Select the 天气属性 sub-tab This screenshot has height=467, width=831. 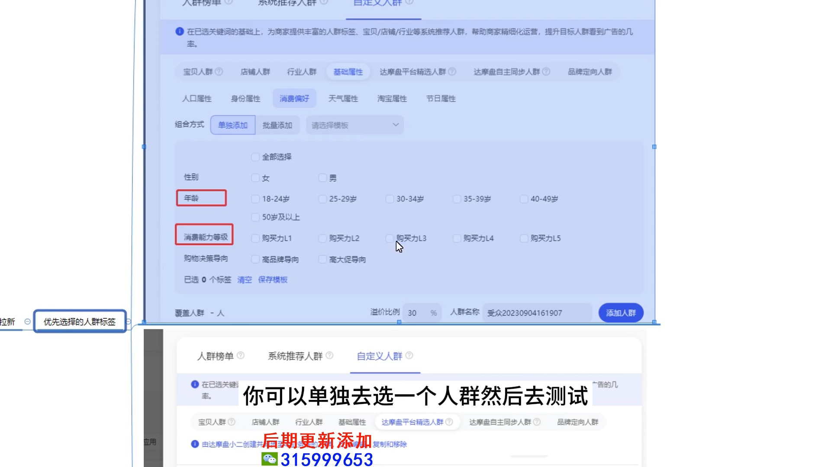coord(343,99)
